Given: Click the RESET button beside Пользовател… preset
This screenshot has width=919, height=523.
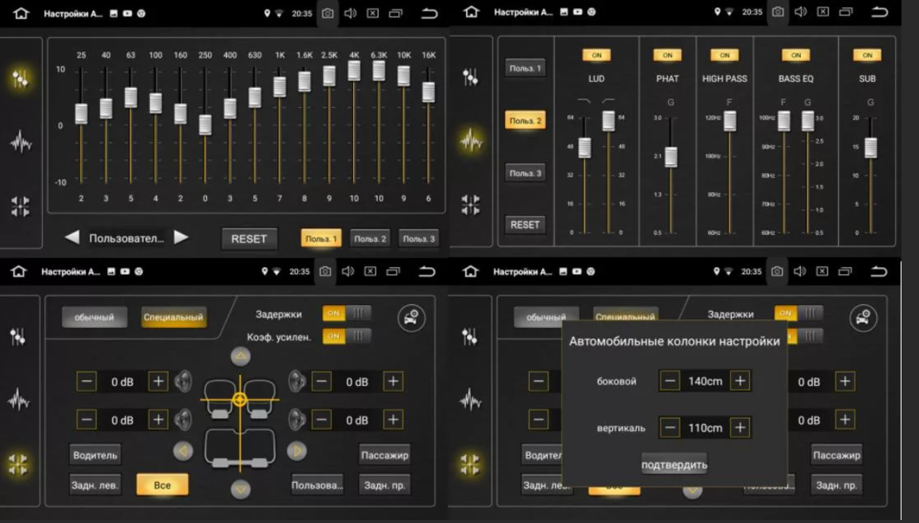Looking at the screenshot, I should pyautogui.click(x=249, y=239).
